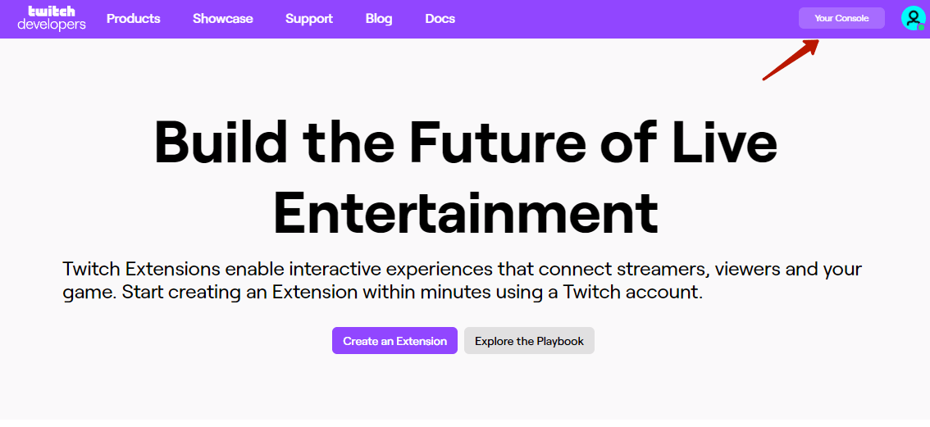Click the green online status dot
The image size is (930, 427).
click(920, 27)
